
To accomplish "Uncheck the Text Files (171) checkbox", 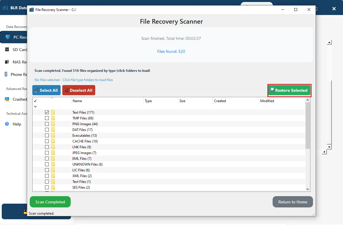I will coord(47,112).
